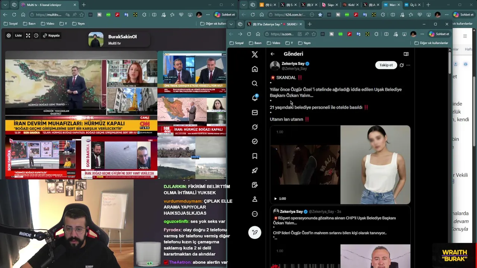Open new tab in x.com window
The width and height of the screenshot is (477, 268).
point(310,24)
